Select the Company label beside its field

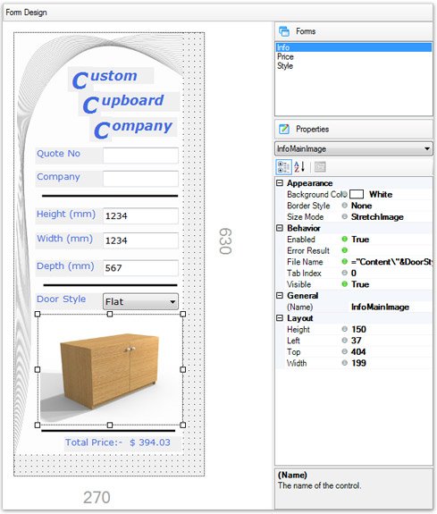click(69, 178)
